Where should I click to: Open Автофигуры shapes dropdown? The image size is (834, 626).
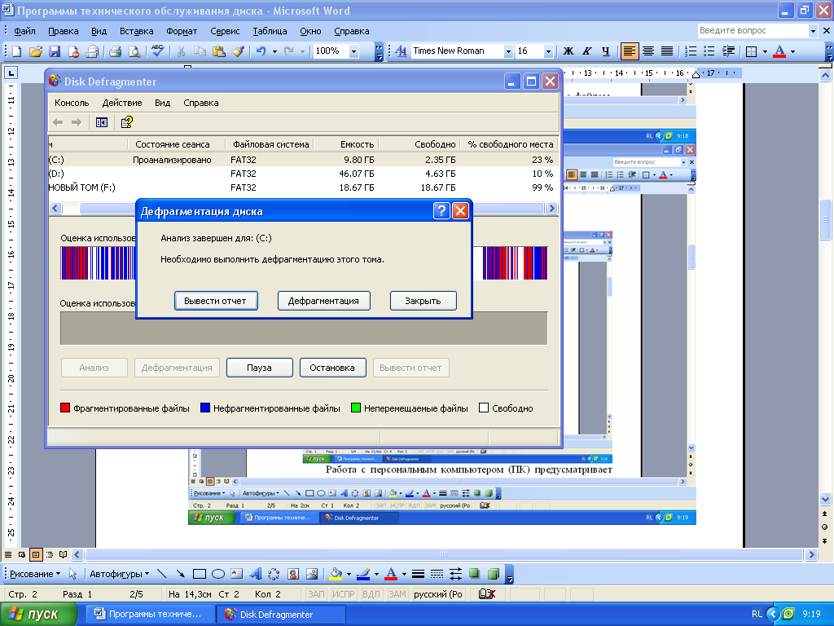(119, 574)
